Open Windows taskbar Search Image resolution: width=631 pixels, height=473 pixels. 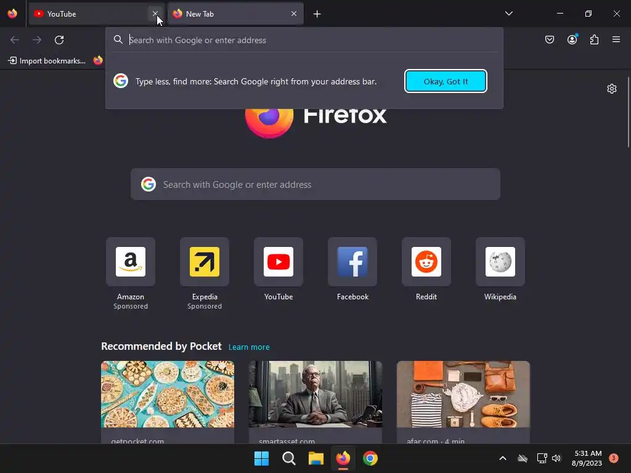(288, 458)
